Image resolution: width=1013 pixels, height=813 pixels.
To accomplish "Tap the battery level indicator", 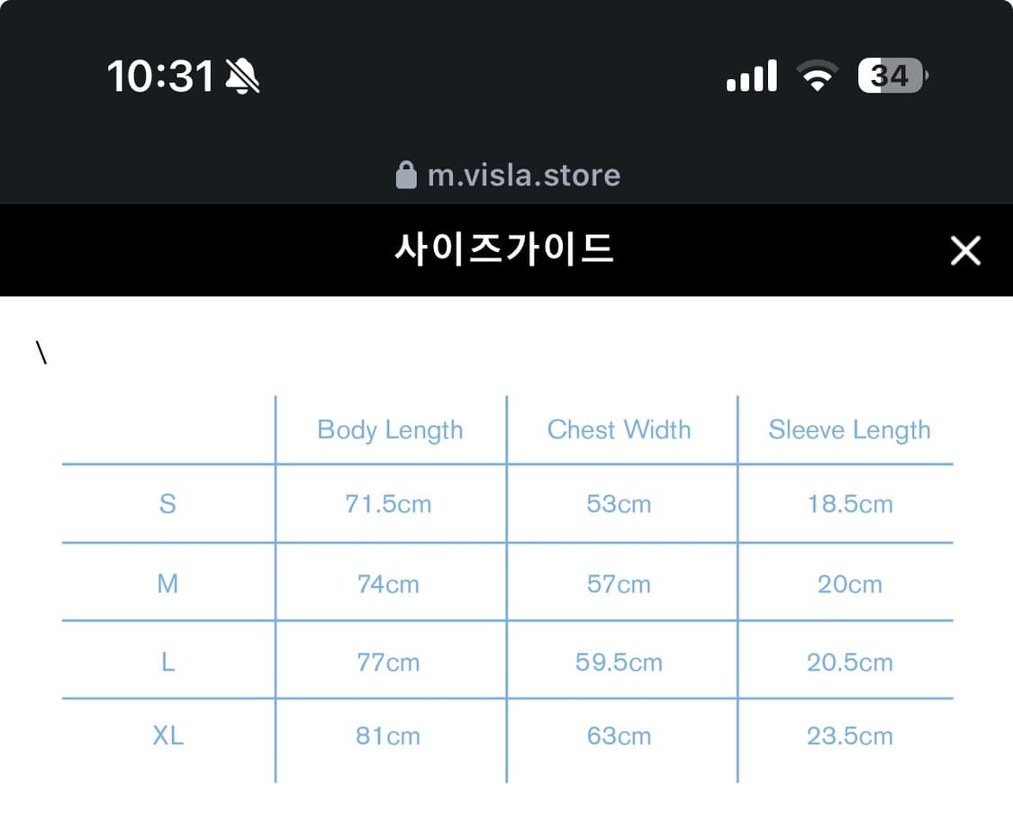I will pos(891,77).
